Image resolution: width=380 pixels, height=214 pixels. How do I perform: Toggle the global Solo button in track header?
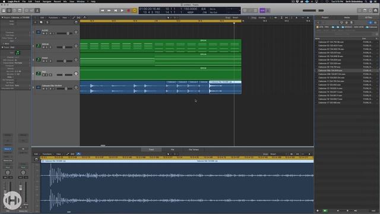tap(47, 23)
